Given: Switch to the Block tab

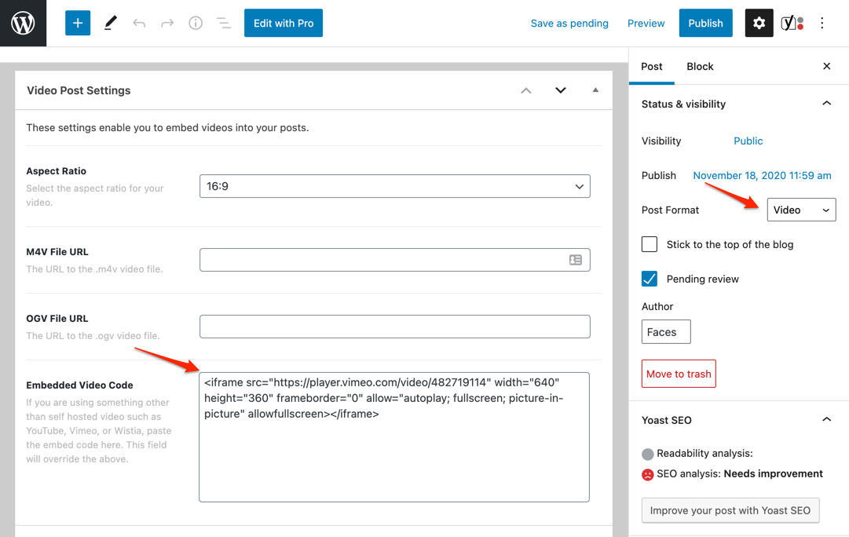Looking at the screenshot, I should [x=700, y=66].
